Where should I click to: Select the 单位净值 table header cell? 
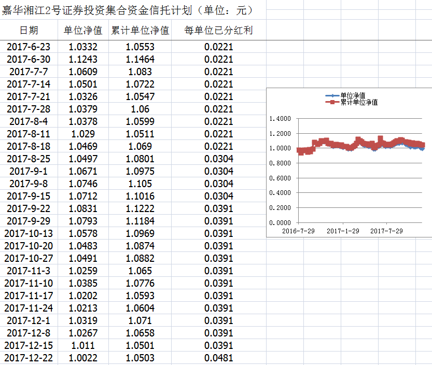coord(83,31)
